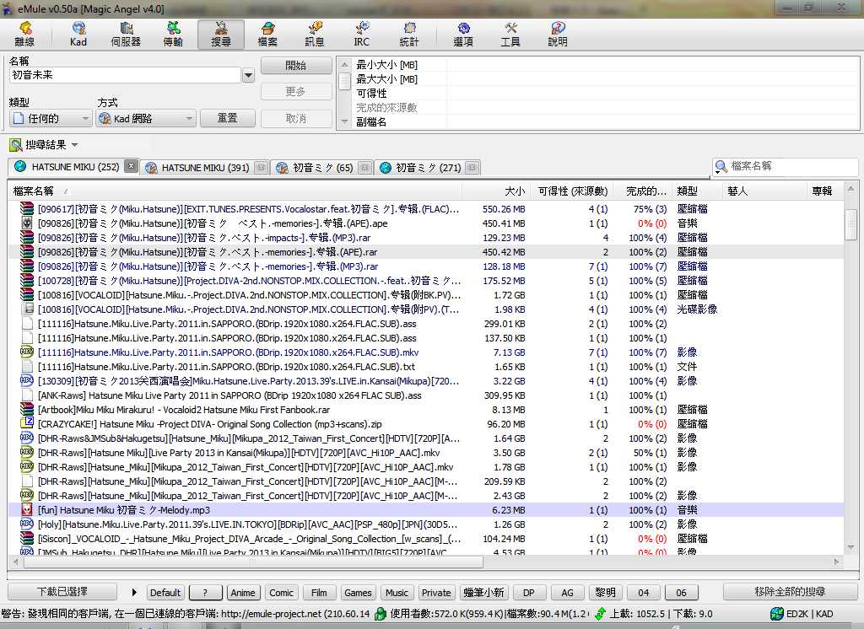Viewport: 864px width, 629px height.
Task: Select the Private category button
Action: click(436, 593)
